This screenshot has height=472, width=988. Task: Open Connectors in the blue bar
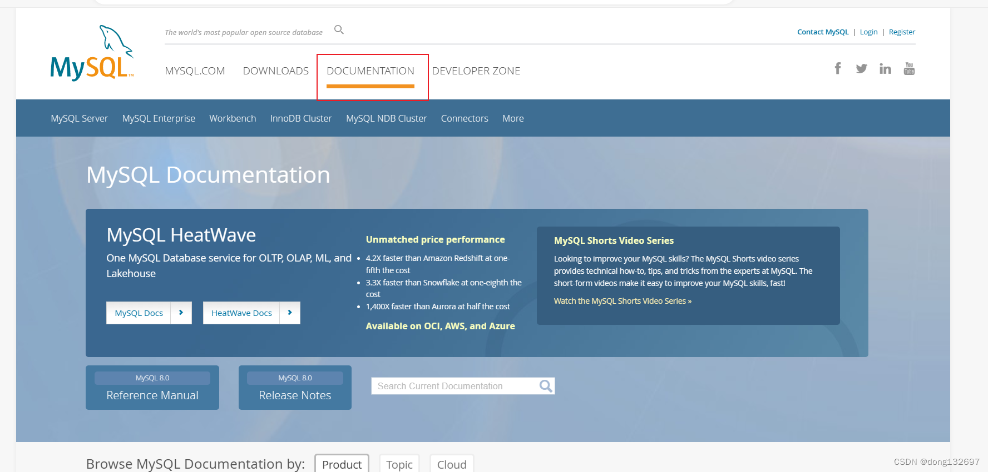pos(465,118)
